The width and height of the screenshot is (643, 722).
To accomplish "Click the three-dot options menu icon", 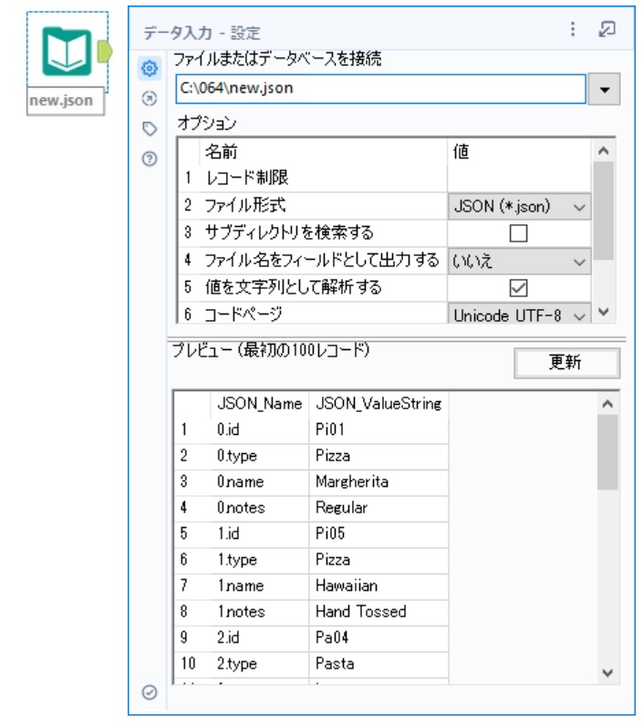I will pos(573,30).
